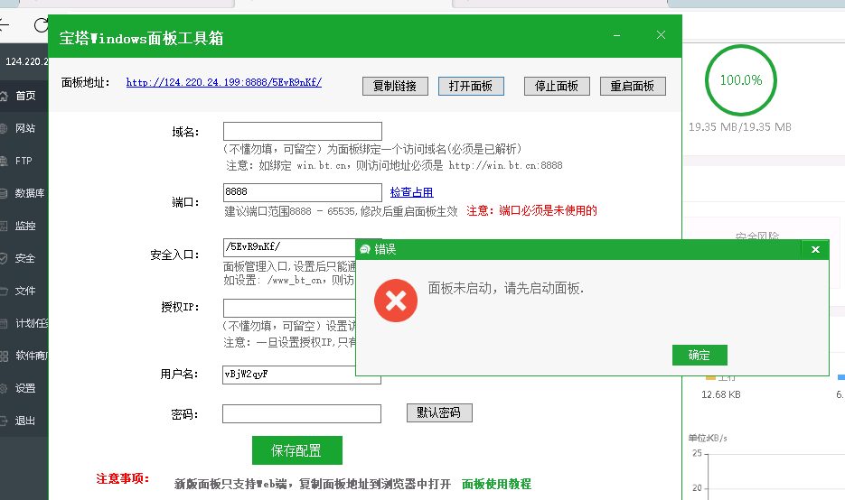
Task: Open 数据库 in the browser sidebar
Action: pos(24,193)
